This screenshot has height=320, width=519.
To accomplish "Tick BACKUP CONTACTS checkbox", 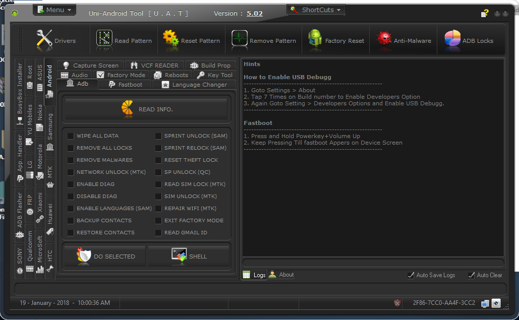I will tap(71, 221).
